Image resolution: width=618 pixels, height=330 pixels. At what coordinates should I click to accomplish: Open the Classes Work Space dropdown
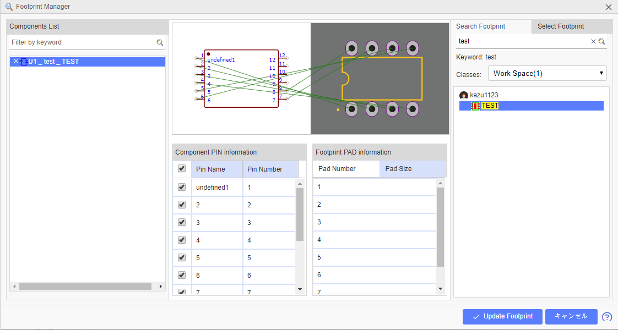tap(547, 73)
